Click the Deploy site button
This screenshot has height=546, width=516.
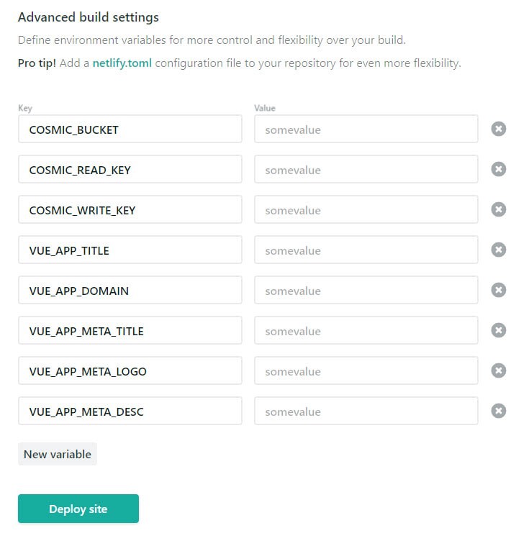click(78, 509)
